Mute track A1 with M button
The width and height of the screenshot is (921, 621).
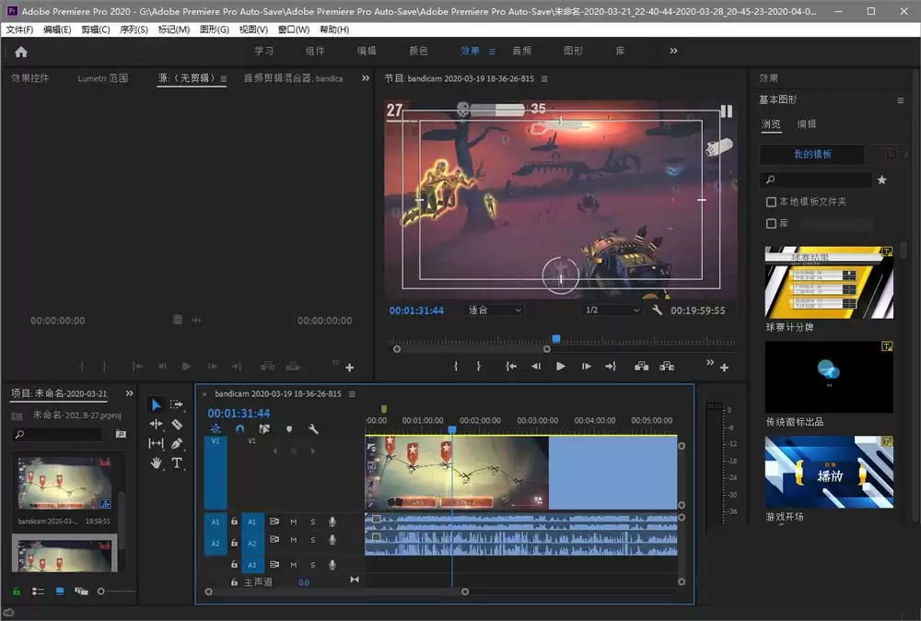point(294,521)
